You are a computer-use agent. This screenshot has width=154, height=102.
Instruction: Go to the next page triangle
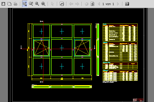[x=118, y=4]
